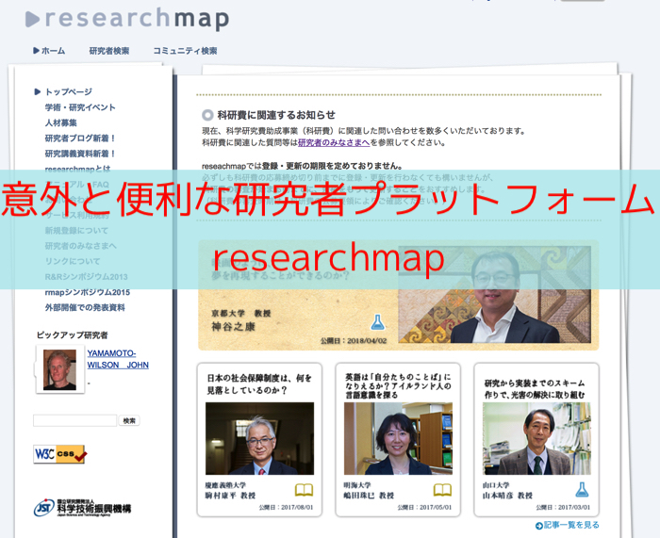Click the 科研費に関連するお知らせ heading
The width and height of the screenshot is (660, 538).
[x=276, y=115]
